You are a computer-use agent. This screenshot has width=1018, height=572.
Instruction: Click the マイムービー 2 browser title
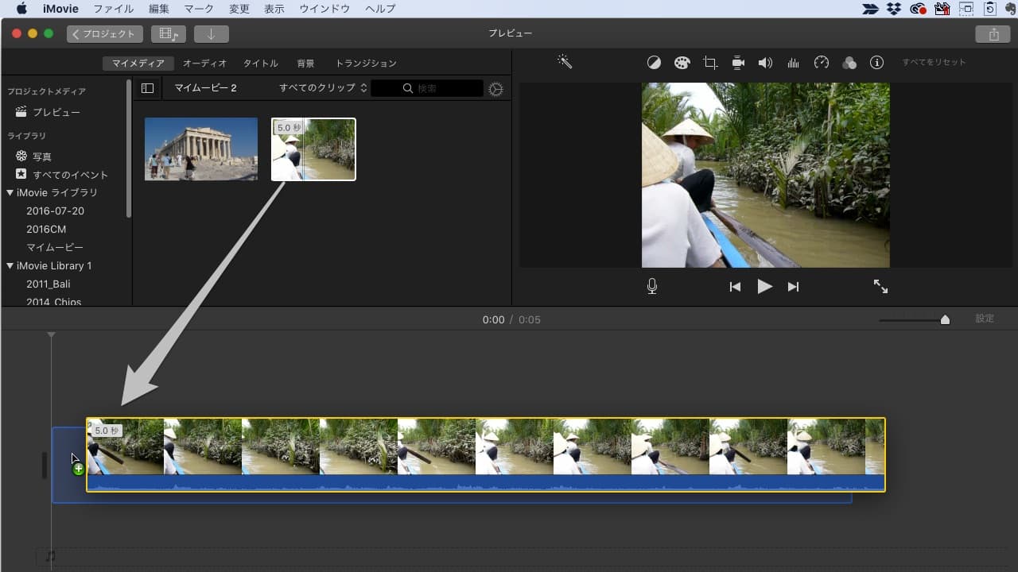coord(205,88)
